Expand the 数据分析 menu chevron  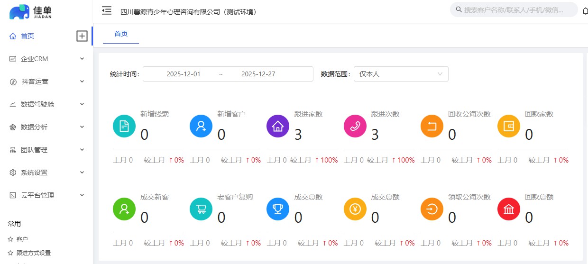click(x=82, y=127)
